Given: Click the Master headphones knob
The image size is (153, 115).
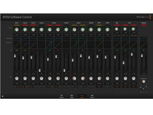Looking at the screenshot, I should pyautogui.click(x=144, y=82).
